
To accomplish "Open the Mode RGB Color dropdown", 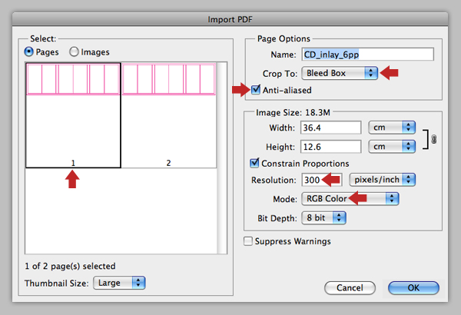I will 350,199.
